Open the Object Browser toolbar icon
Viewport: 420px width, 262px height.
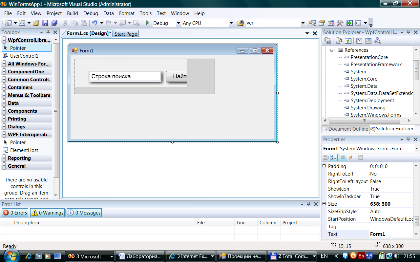click(331, 23)
